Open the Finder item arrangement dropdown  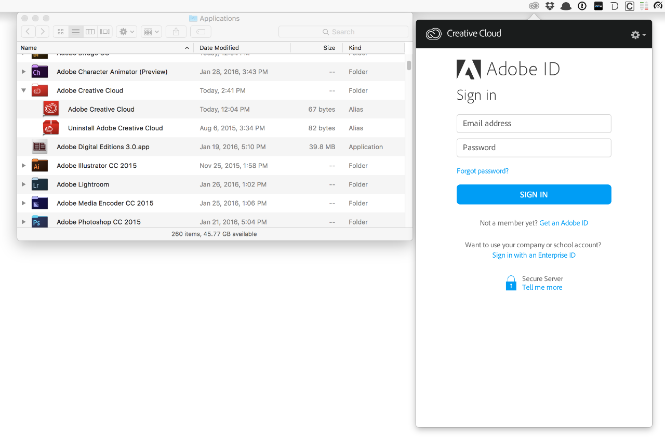tap(151, 32)
